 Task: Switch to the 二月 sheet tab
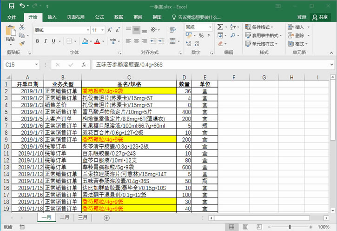65,217
